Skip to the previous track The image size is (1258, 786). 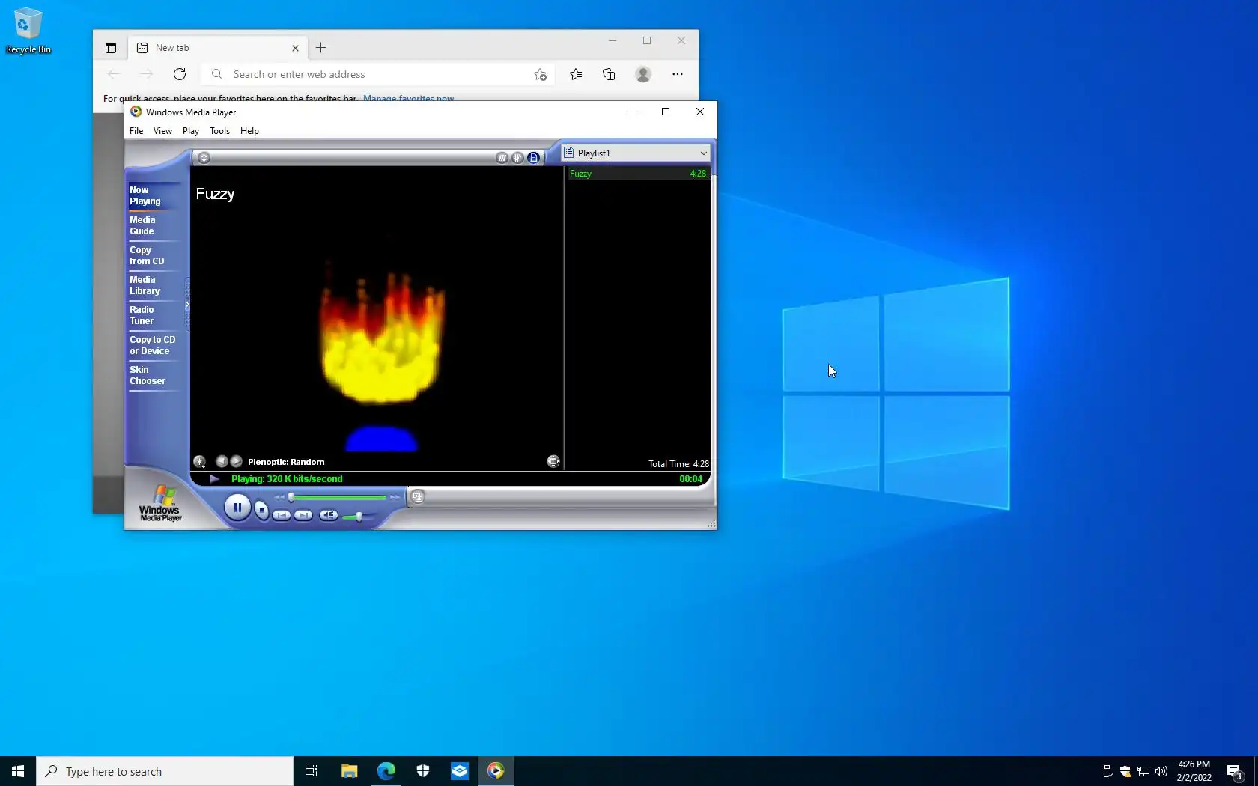point(282,515)
